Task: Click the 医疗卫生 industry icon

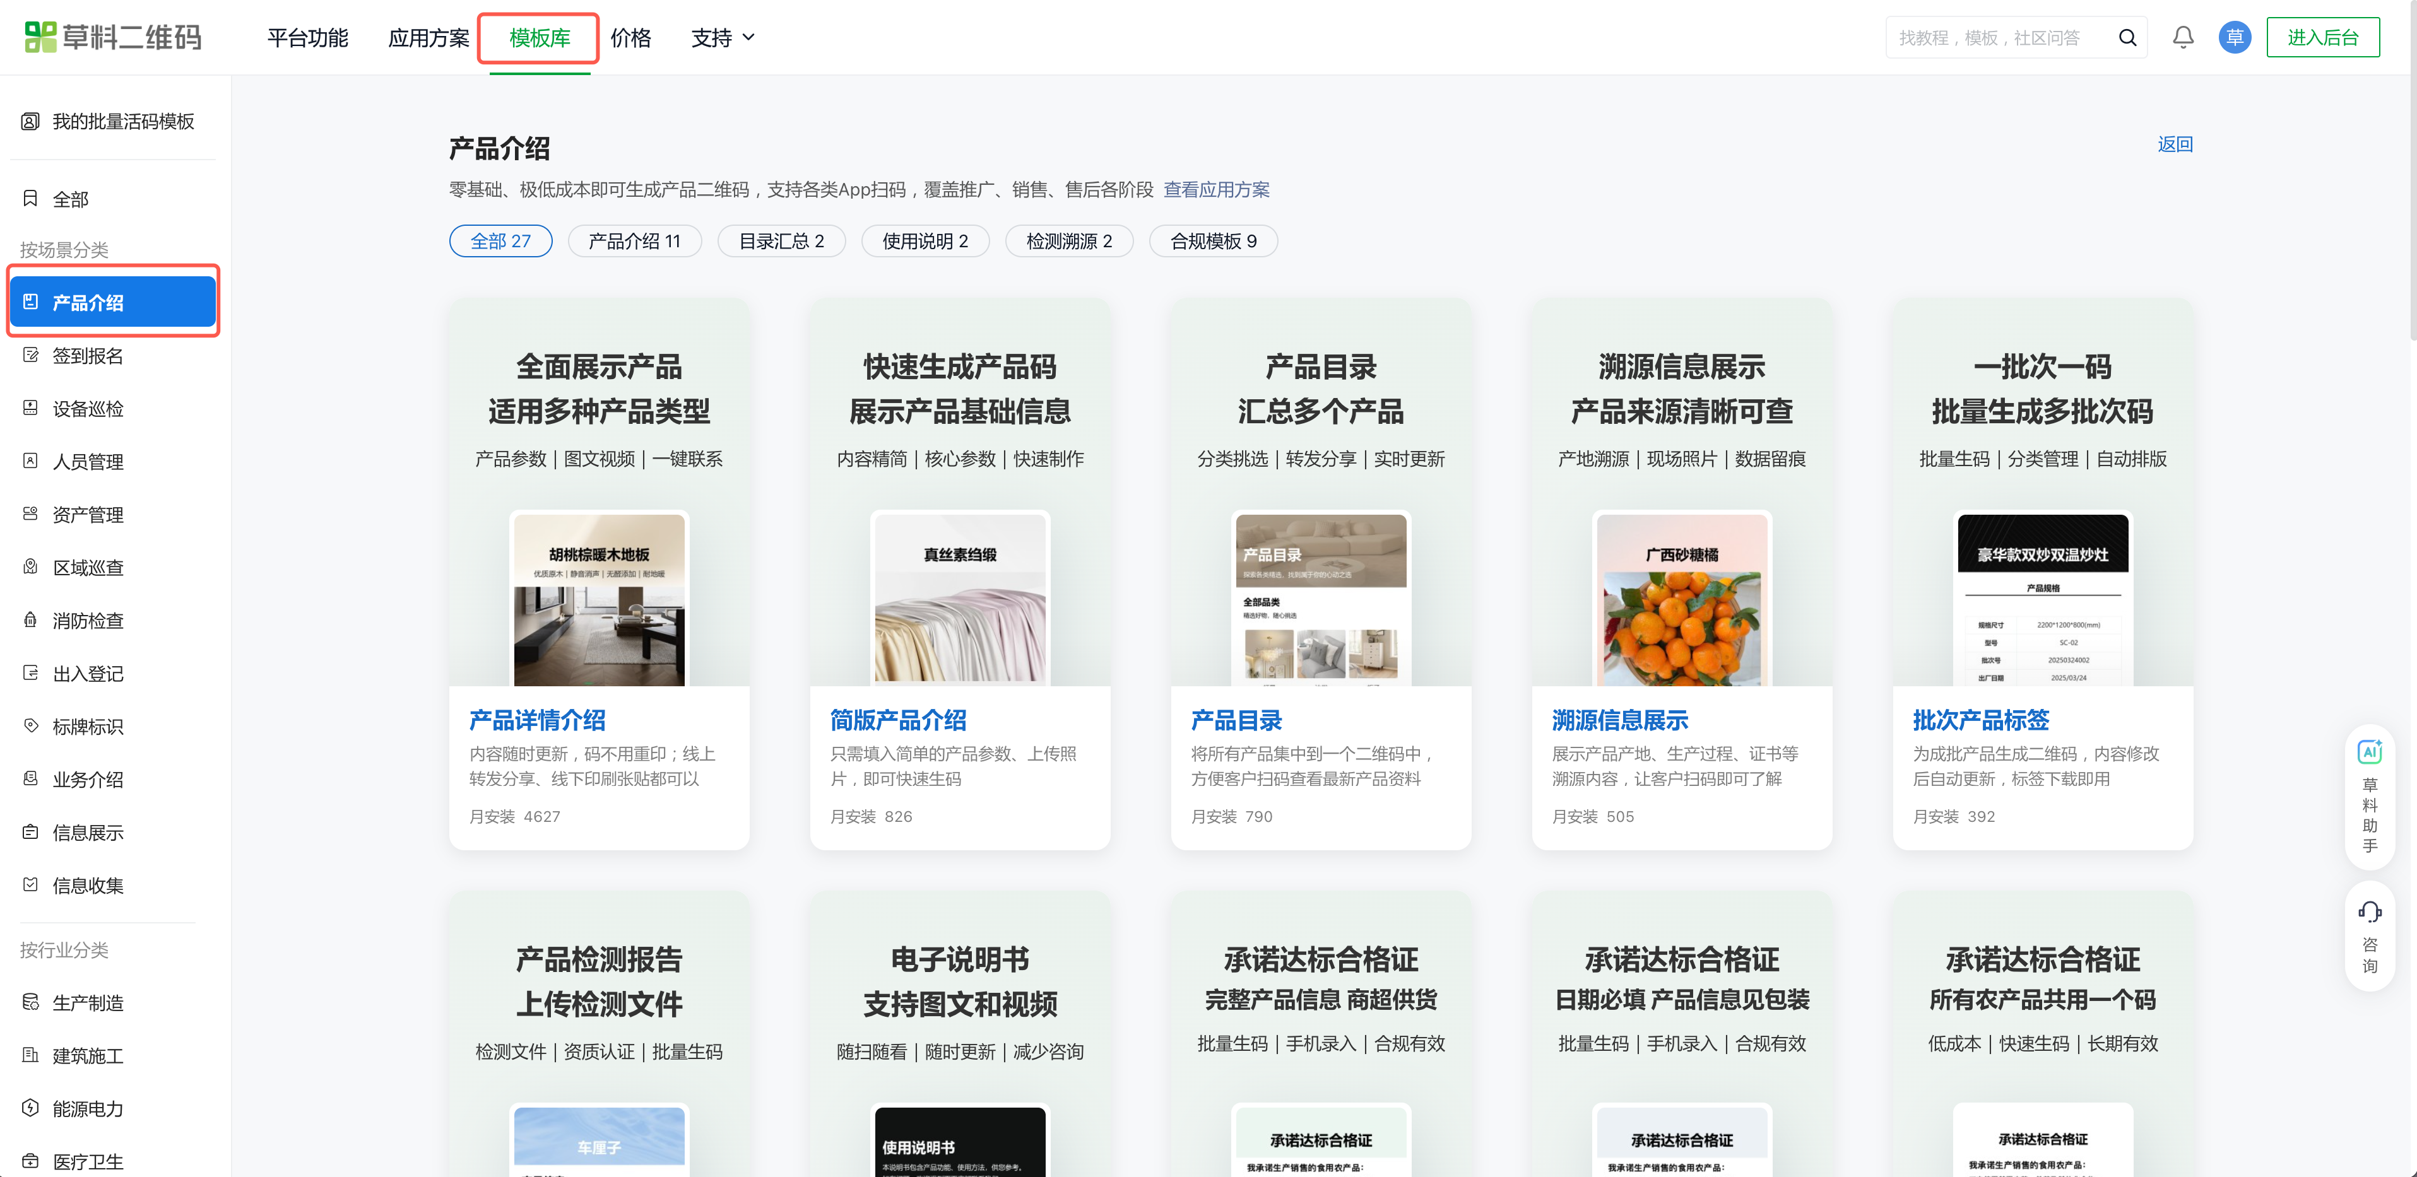Action: (30, 1161)
